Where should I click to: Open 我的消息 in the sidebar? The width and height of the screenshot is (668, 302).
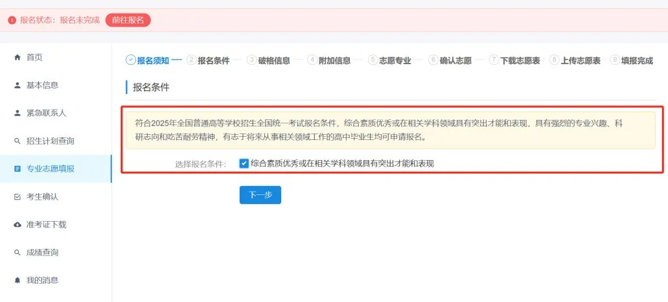[56, 280]
